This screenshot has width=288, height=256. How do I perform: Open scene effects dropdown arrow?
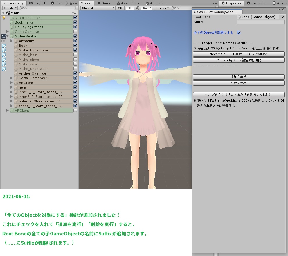point(150,8)
